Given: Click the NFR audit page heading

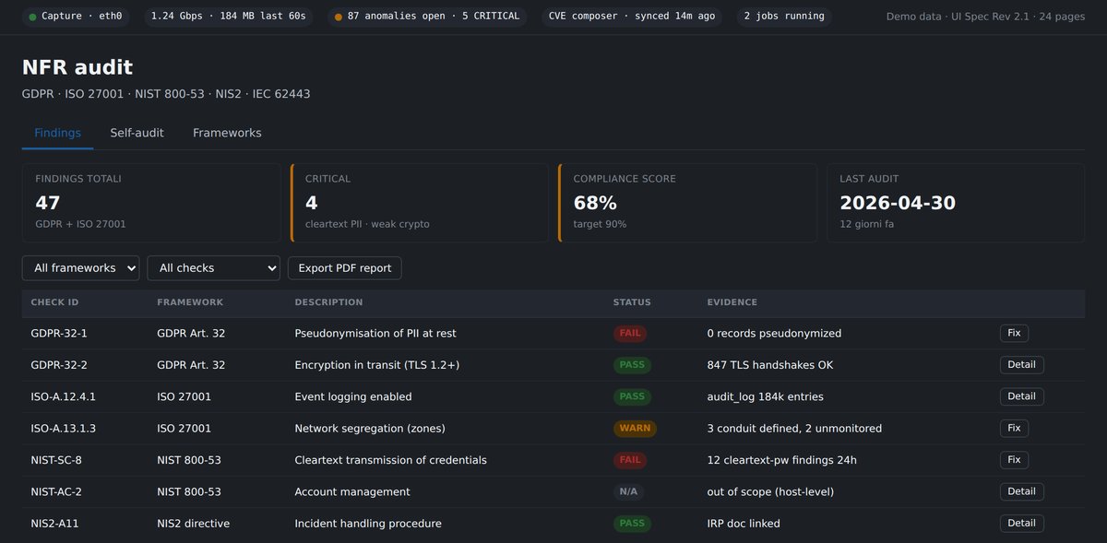Looking at the screenshot, I should (77, 66).
